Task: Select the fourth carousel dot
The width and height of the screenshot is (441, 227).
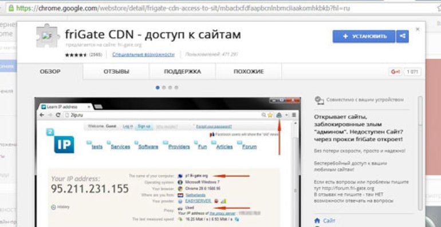Action: pyautogui.click(x=176, y=87)
